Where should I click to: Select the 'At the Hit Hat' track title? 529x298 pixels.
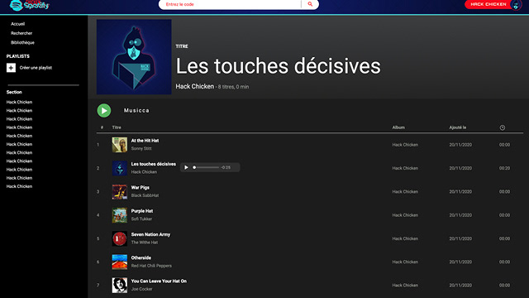point(145,141)
